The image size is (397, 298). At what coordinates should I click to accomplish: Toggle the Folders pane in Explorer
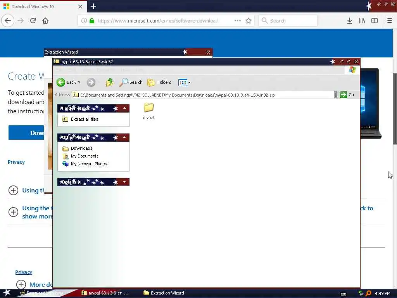click(x=159, y=82)
